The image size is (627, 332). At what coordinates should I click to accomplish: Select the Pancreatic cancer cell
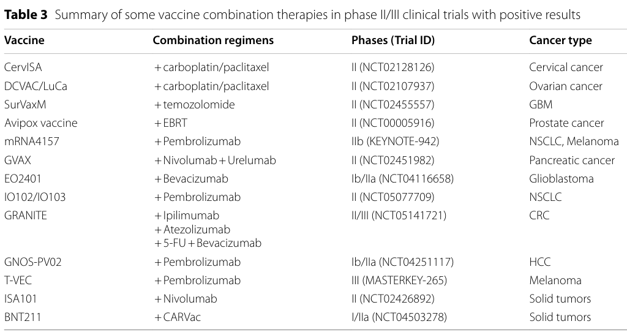(572, 160)
